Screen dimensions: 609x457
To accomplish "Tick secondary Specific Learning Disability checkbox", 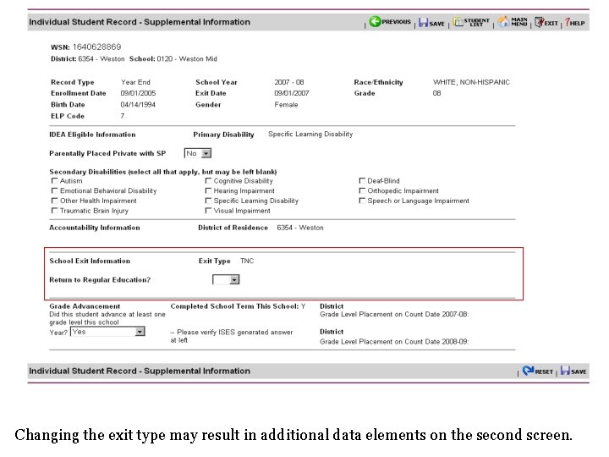I will [x=209, y=201].
